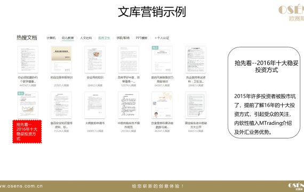The height and width of the screenshot is (192, 304).
Task: Open the 幼儿教育 category tab
Action: (68, 38)
